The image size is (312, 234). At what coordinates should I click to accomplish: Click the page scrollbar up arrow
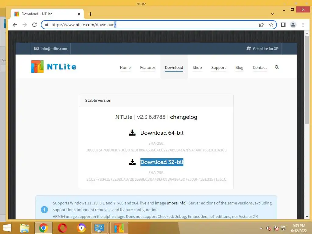click(x=307, y=33)
